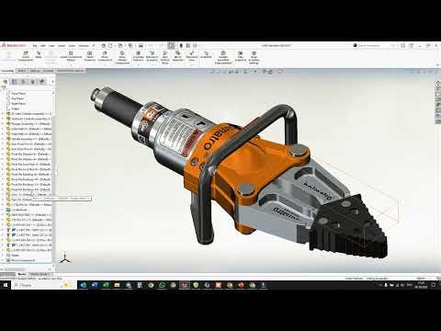
Task: Click the Search Commands field
Action: point(371,45)
